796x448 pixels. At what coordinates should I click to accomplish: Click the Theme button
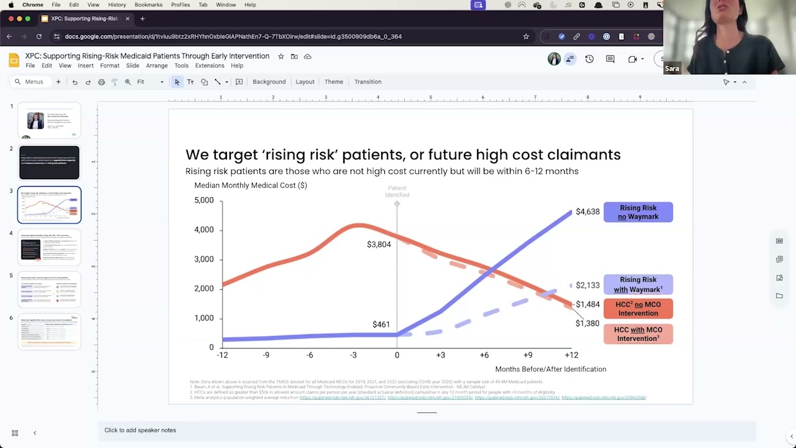(x=334, y=82)
